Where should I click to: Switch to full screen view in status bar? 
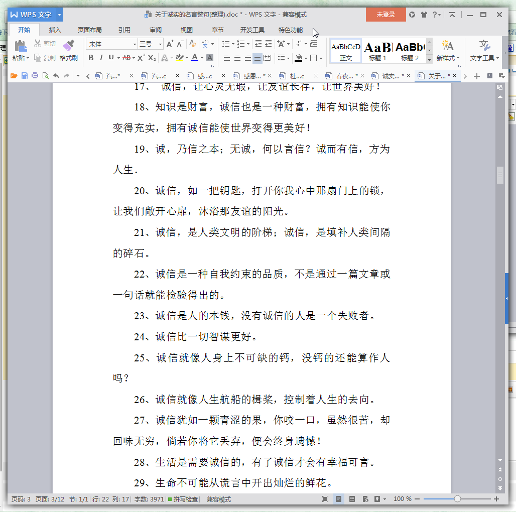pyautogui.click(x=325, y=499)
